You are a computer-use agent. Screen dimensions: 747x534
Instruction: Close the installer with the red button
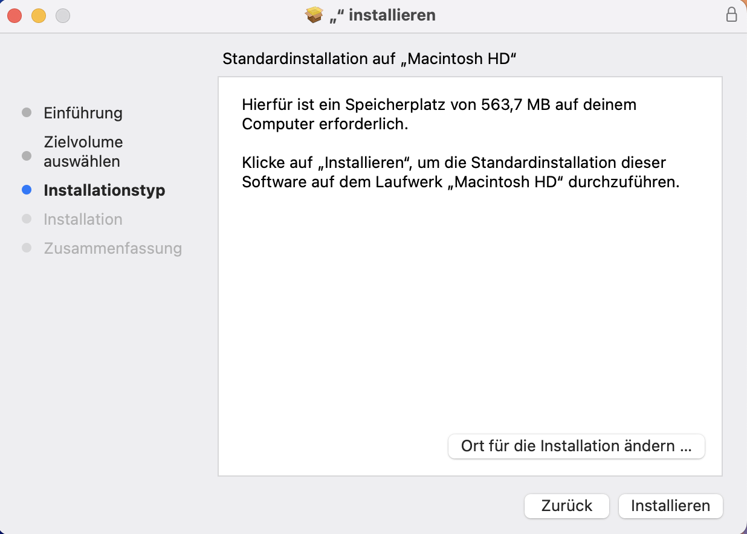coord(15,16)
